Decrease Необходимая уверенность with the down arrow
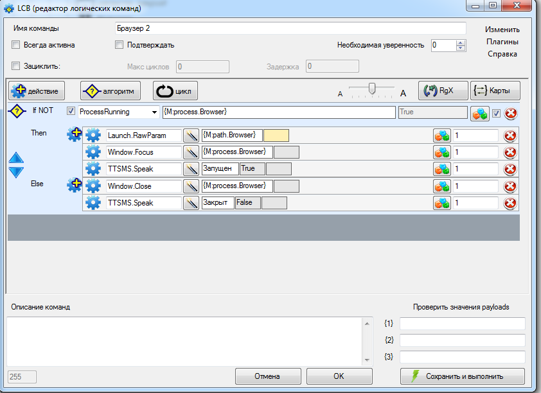The width and height of the screenshot is (541, 393). tap(461, 48)
